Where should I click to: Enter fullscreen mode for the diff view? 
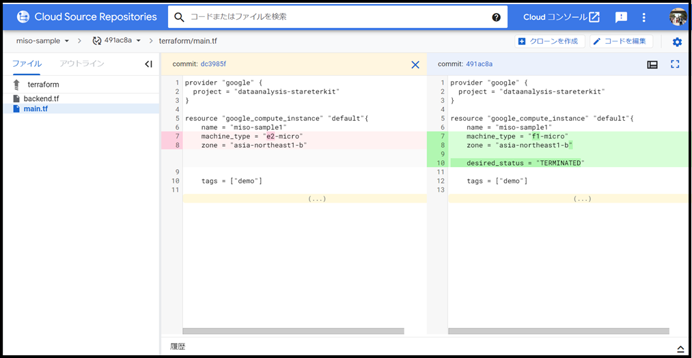coord(675,64)
